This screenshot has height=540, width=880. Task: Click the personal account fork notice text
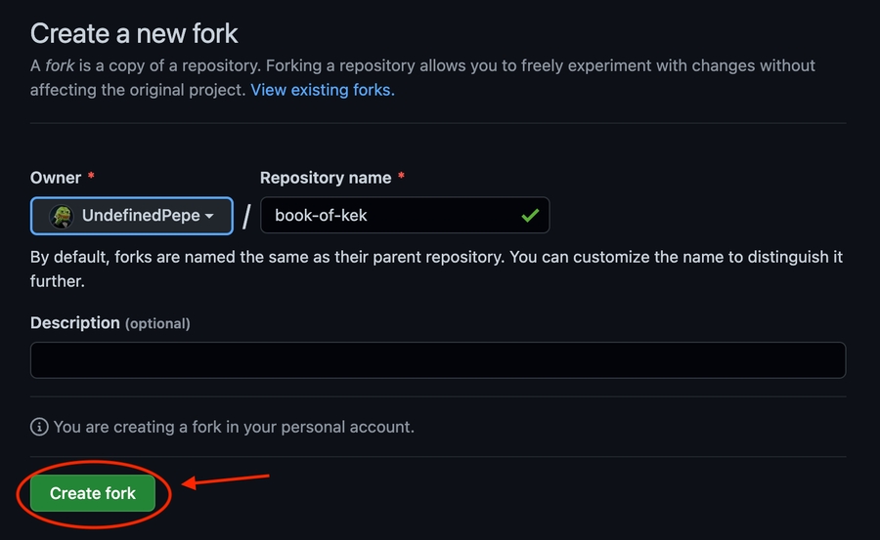[x=234, y=427]
